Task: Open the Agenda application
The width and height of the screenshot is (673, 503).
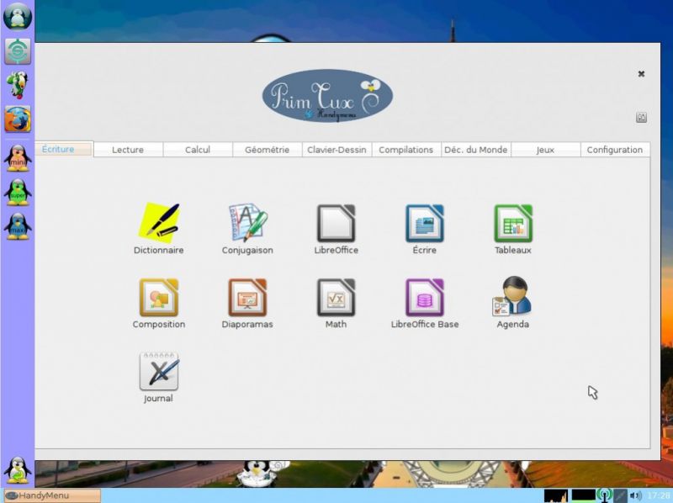Action: point(513,303)
